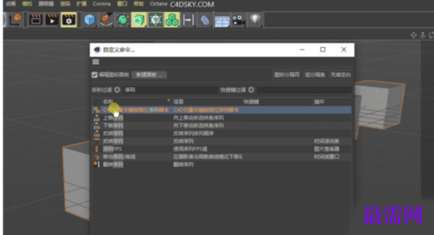Clear the shortcut filter field
The width and height of the screenshot is (434, 235).
(x=251, y=90)
